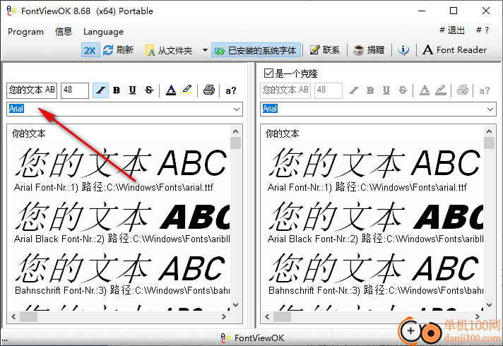503x346 pixels.
Task: Click left preview scroll up arrow
Action: [235, 131]
